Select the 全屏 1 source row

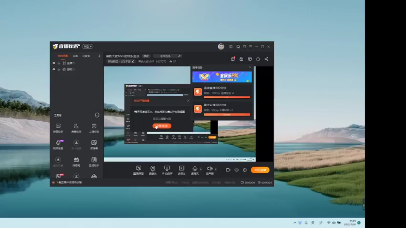tap(77, 63)
